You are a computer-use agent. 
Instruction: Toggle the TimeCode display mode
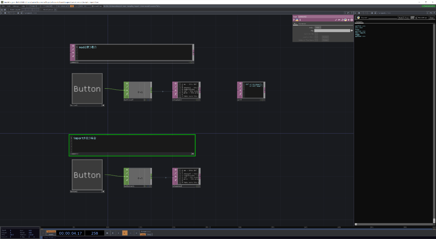tap(51, 231)
